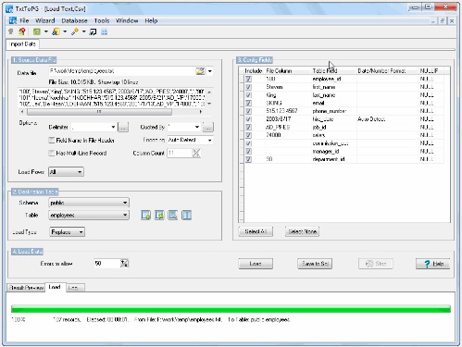Click the Errors to allow spinner icon

click(x=124, y=264)
